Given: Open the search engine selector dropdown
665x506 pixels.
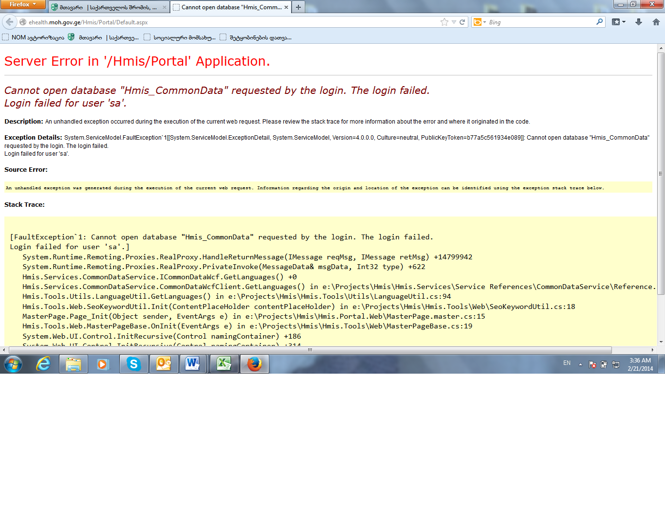Looking at the screenshot, I should [x=480, y=22].
